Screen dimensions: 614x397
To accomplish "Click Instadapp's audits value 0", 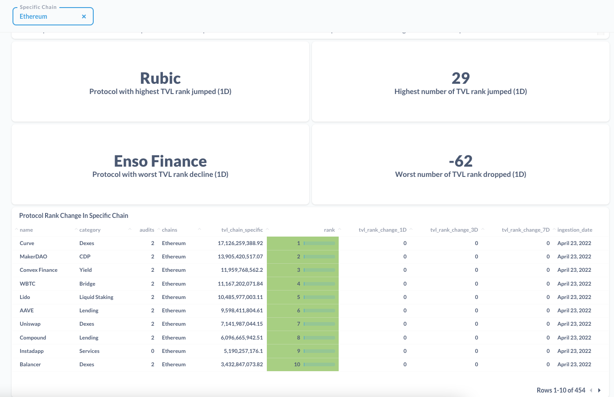I will click(x=153, y=351).
